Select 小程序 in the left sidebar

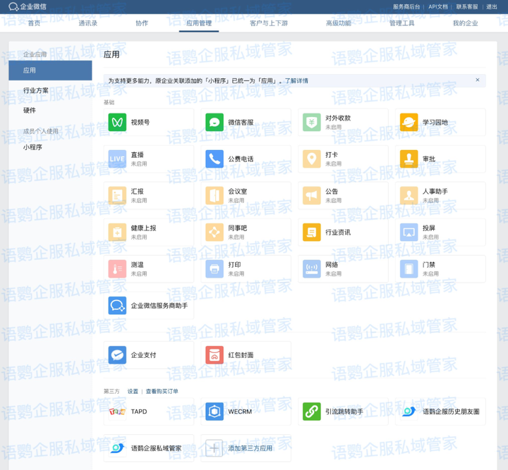click(32, 147)
